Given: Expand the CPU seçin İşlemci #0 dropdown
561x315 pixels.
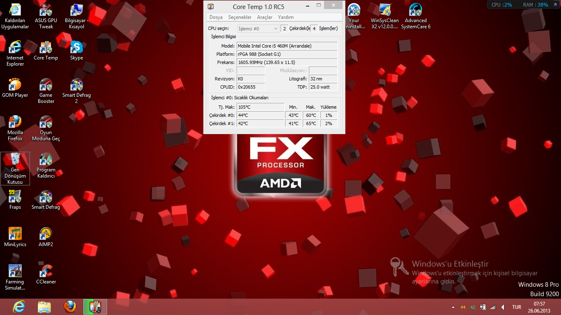Looking at the screenshot, I should pyautogui.click(x=258, y=28).
